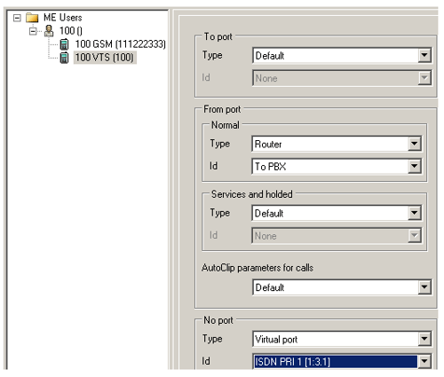This screenshot has height=377, width=444.
Task: Collapse the ME Users tree node
Action: [17, 18]
